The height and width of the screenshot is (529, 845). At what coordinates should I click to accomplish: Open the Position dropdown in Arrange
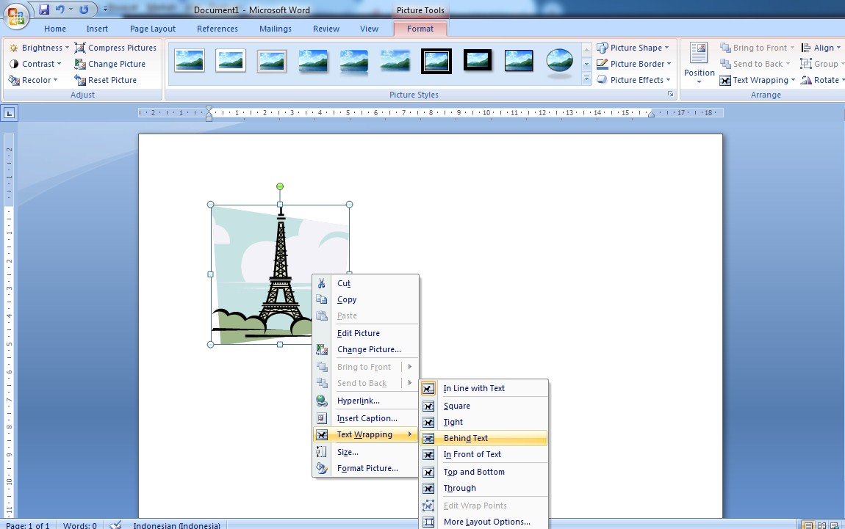coord(699,63)
